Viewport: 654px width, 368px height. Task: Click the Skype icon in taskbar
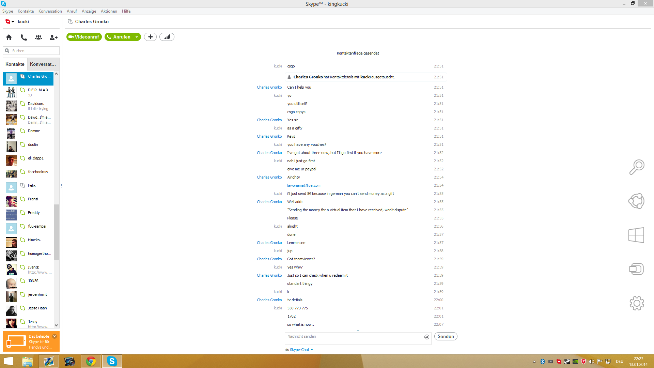[x=112, y=361]
